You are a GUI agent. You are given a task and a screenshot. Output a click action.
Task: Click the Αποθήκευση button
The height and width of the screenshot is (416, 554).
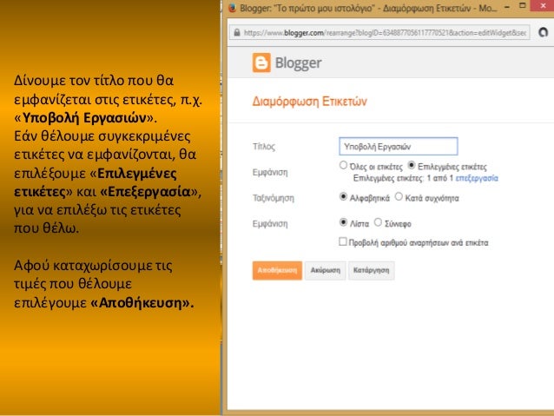pyautogui.click(x=277, y=270)
